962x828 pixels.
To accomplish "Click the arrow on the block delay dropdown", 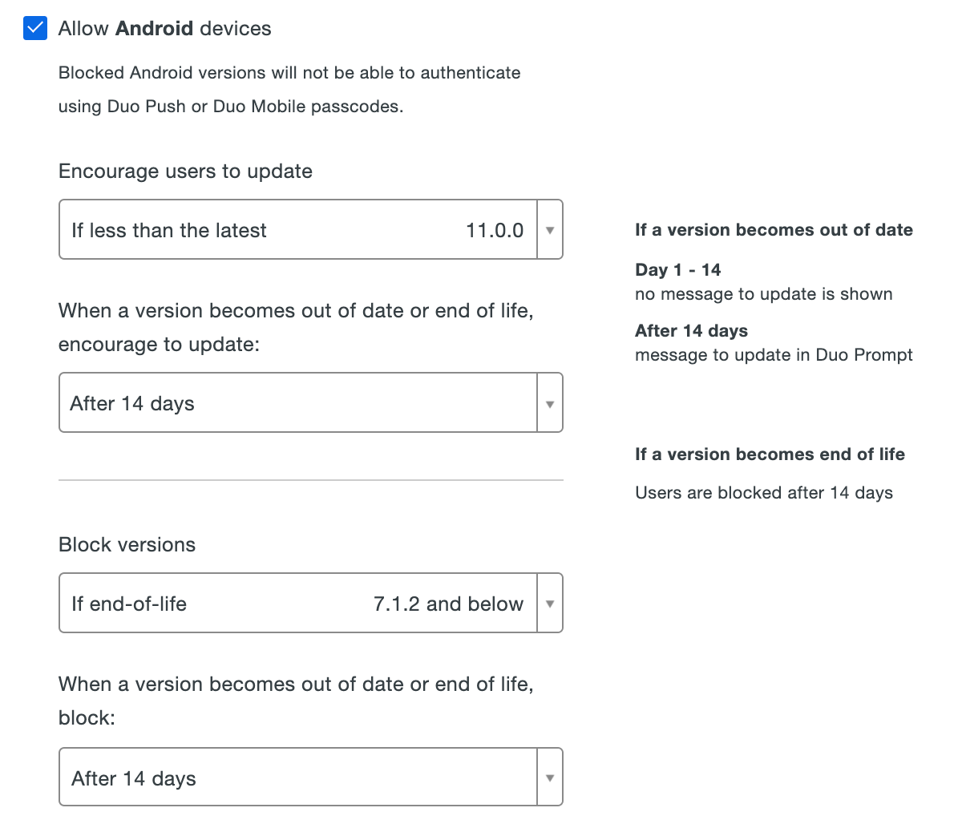I will [550, 778].
